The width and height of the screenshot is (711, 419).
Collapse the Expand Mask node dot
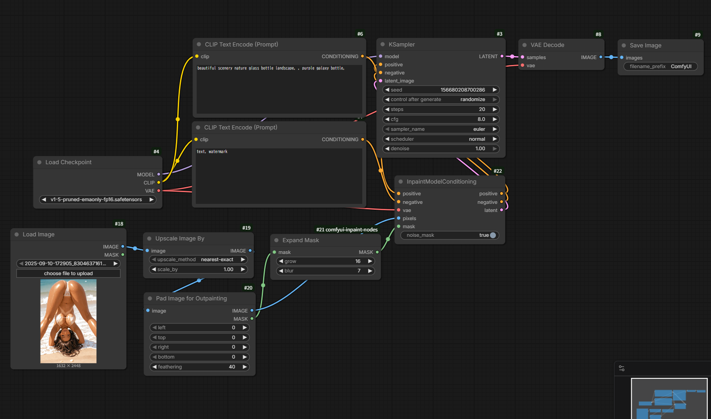coord(277,240)
